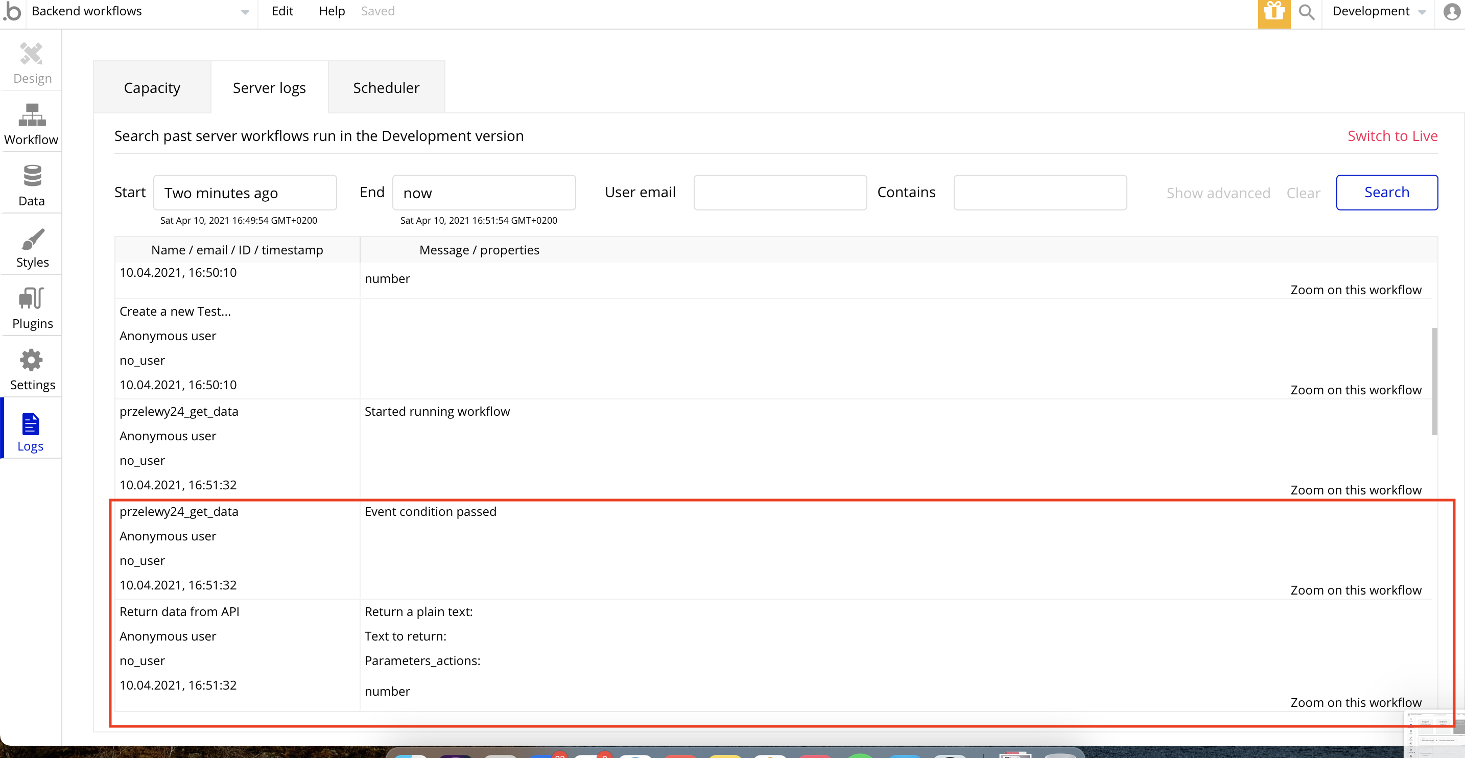Select the Logs document icon
This screenshot has height=758, width=1465.
31,423
